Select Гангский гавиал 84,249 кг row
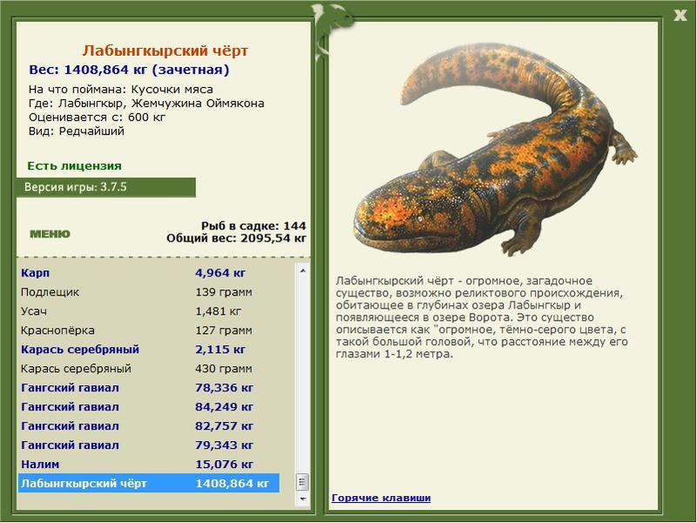697x523 pixels. [x=150, y=406]
